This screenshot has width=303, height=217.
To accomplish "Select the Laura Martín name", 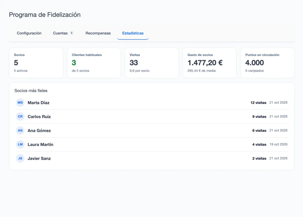I will [x=40, y=144].
